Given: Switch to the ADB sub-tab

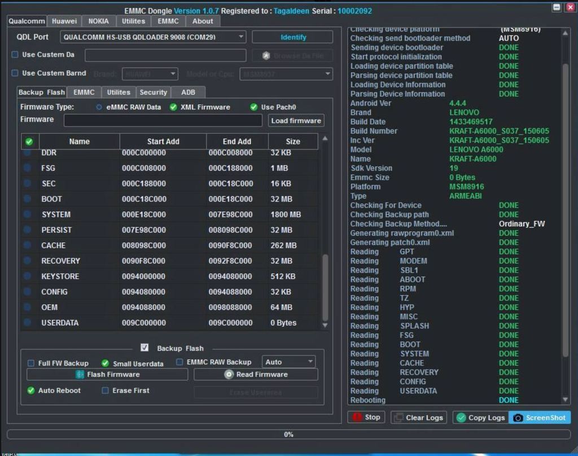Looking at the screenshot, I should coord(188,92).
